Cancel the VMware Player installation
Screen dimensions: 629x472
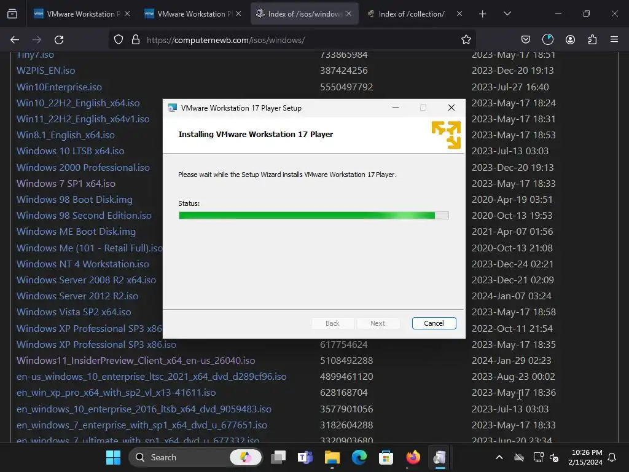(x=434, y=323)
